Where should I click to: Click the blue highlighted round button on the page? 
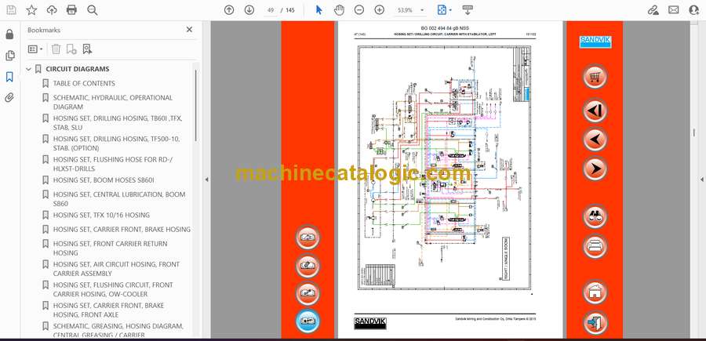[308, 321]
